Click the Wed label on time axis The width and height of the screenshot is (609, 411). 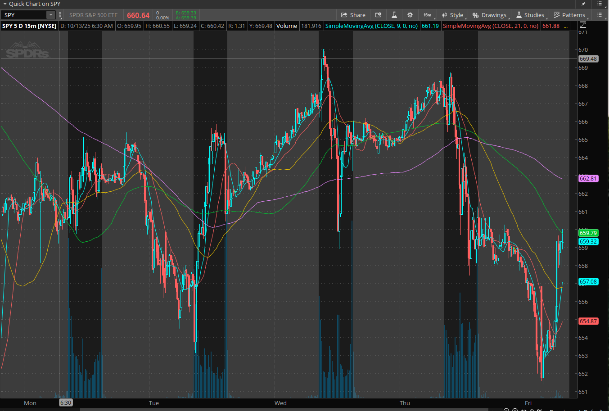coord(280,403)
